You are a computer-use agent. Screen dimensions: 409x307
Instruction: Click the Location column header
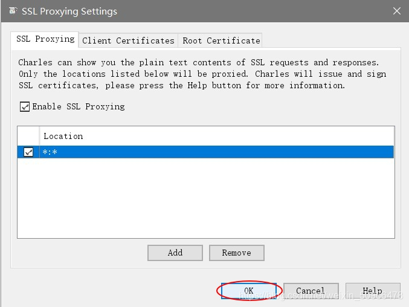[x=216, y=136]
